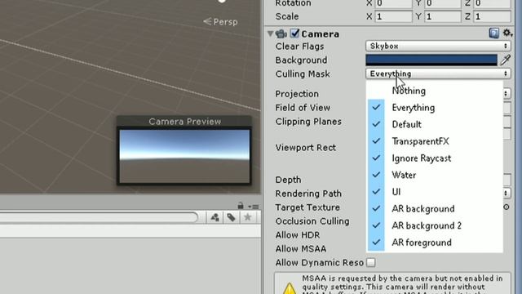Pick a background color with the eyedropper
The height and width of the screenshot is (294, 522).
click(506, 60)
